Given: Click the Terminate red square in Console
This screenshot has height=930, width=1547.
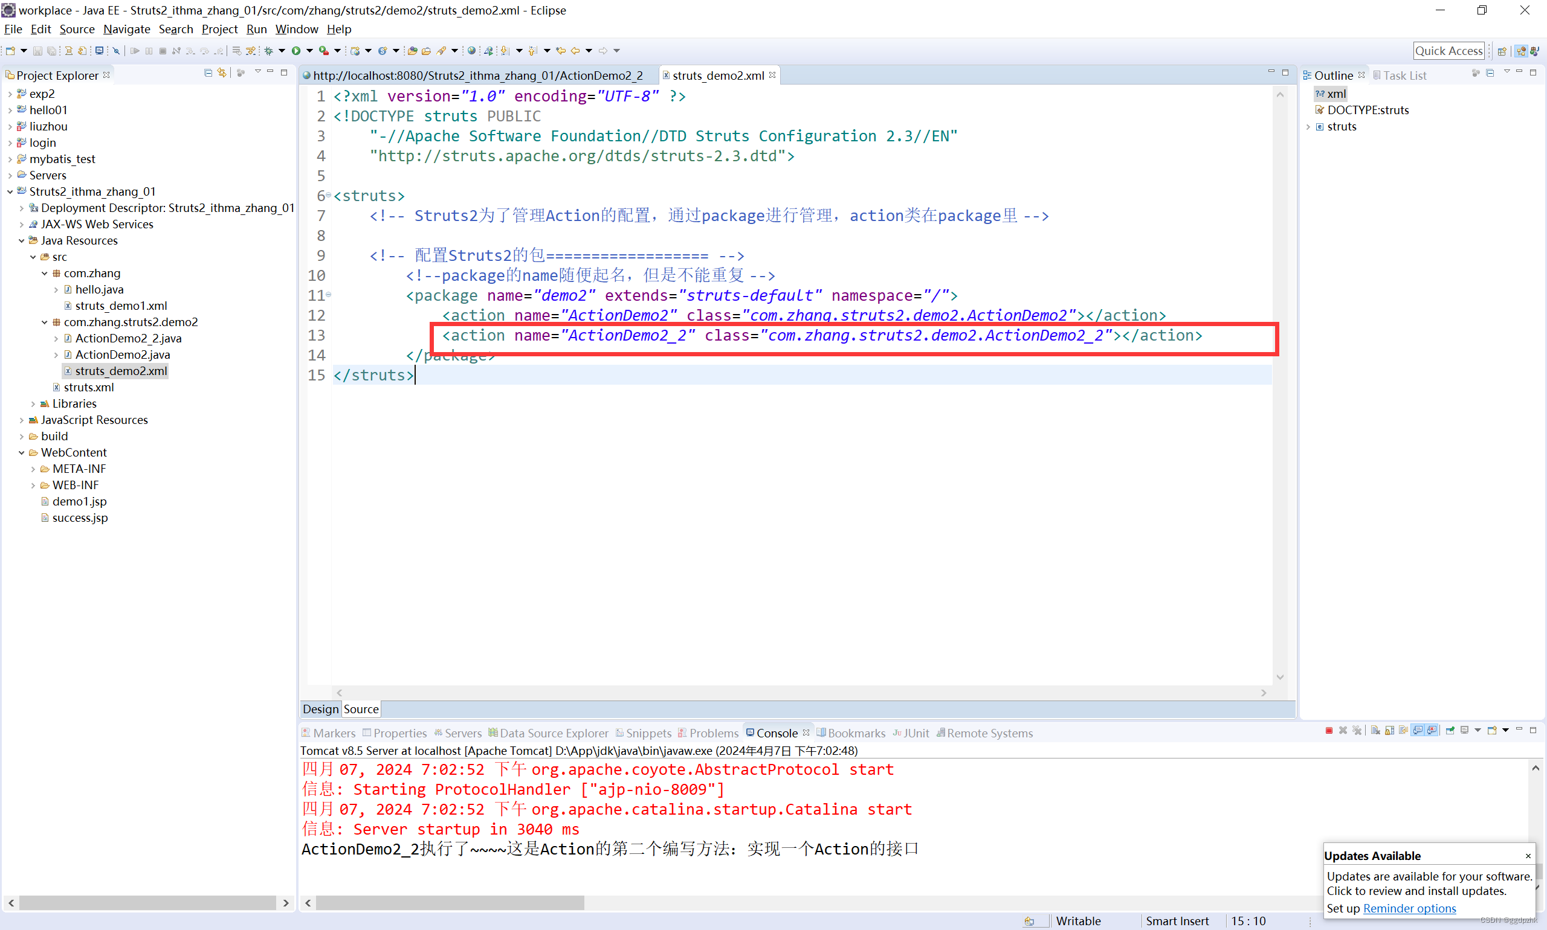Looking at the screenshot, I should [1329, 731].
